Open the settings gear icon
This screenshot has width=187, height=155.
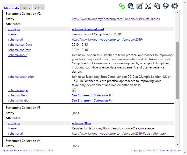pyautogui.click(x=175, y=6)
